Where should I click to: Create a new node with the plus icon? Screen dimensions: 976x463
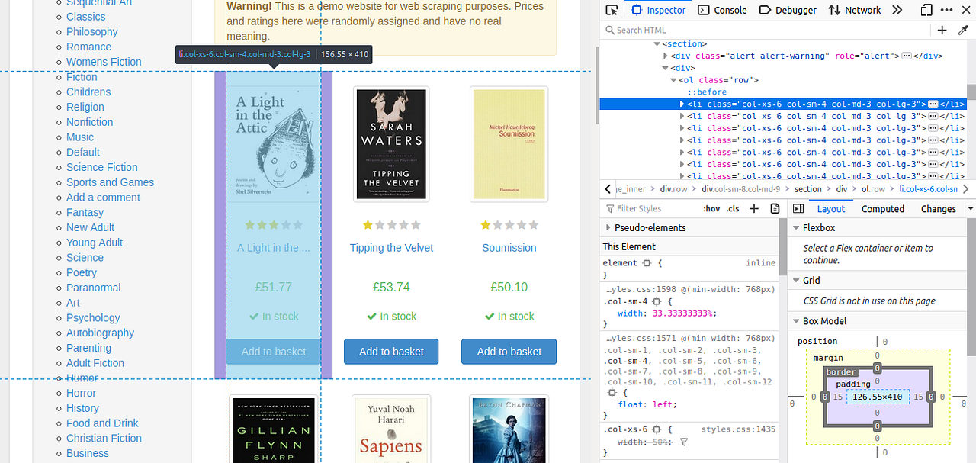942,30
